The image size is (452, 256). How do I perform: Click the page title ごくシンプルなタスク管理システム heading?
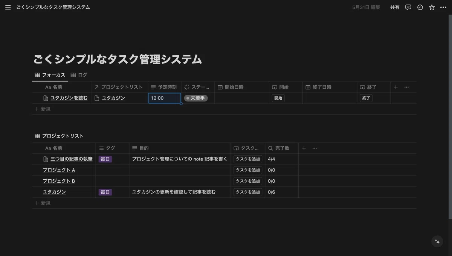(x=118, y=59)
